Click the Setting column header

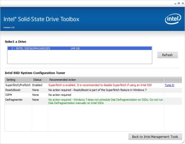click(18, 80)
